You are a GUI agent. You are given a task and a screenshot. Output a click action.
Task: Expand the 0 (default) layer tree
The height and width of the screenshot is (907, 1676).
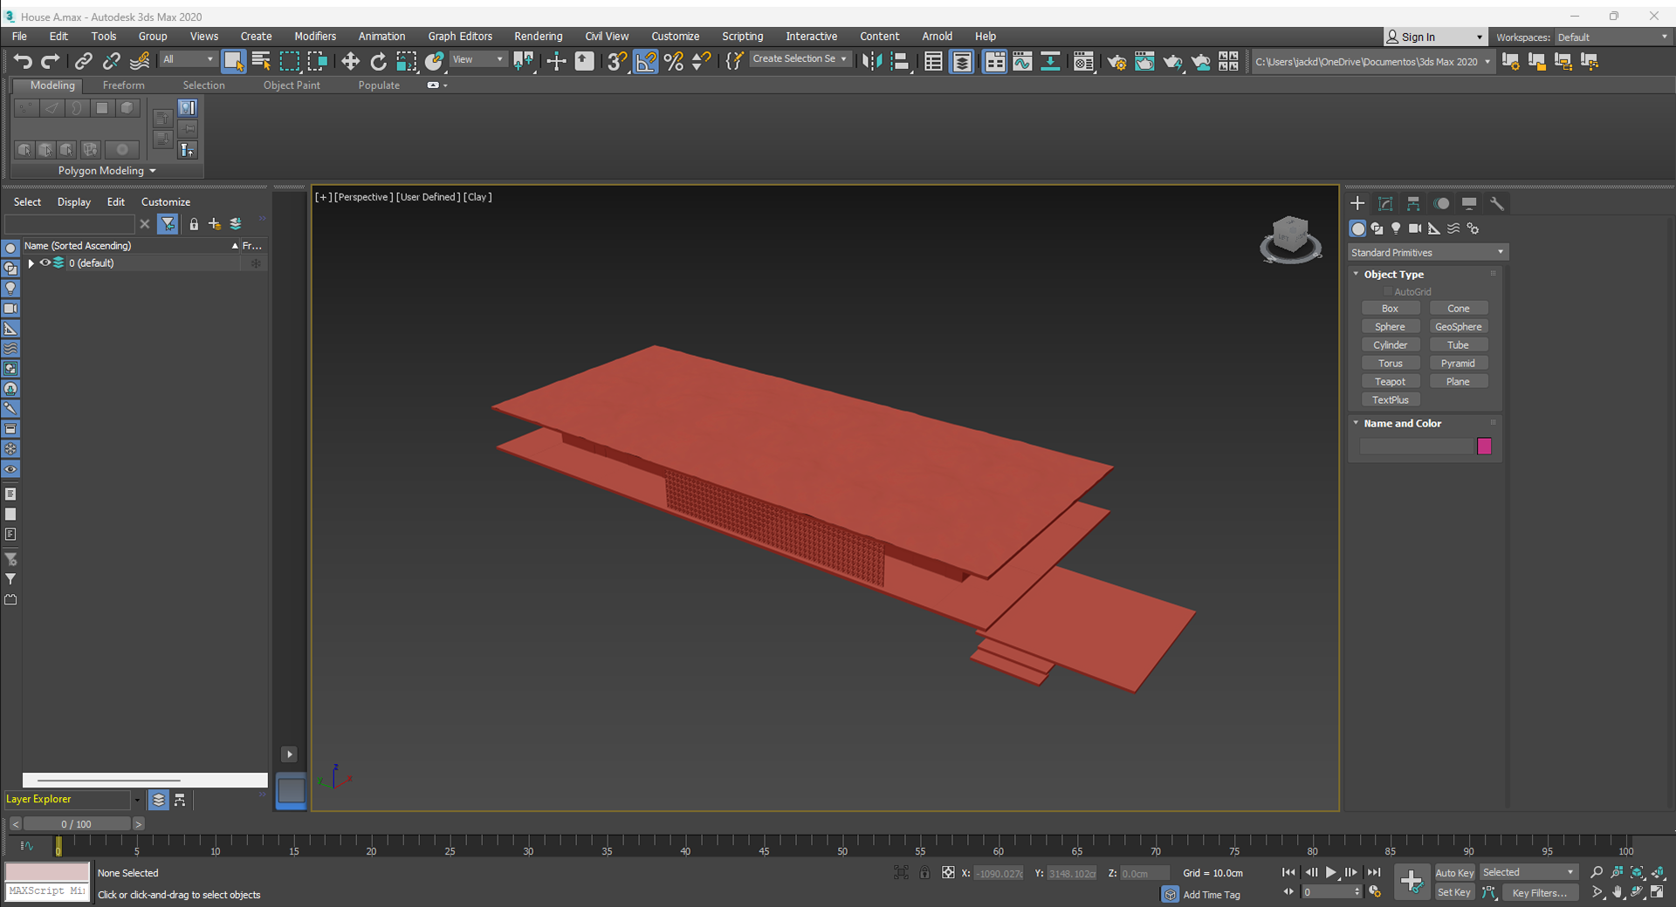pyautogui.click(x=31, y=263)
